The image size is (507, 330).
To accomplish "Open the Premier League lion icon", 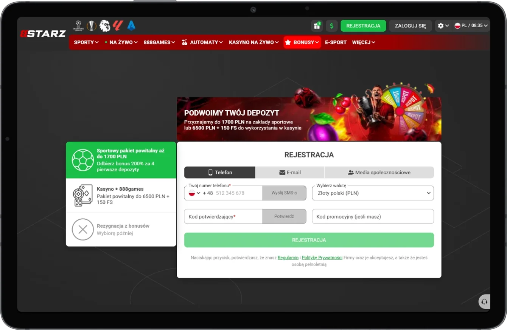I will pos(105,26).
